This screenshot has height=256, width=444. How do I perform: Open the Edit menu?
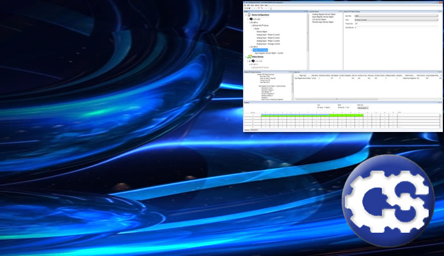(249, 5)
